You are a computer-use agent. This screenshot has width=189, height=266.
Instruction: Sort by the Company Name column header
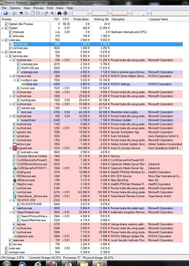(165, 20)
